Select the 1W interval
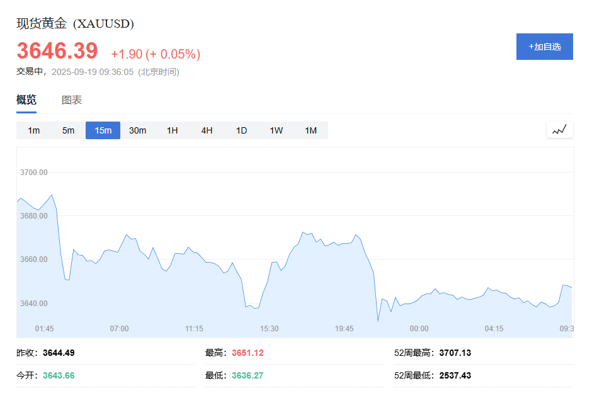The width and height of the screenshot is (592, 393). 275,130
